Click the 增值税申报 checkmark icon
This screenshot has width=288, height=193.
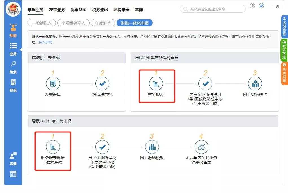[x=102, y=84]
